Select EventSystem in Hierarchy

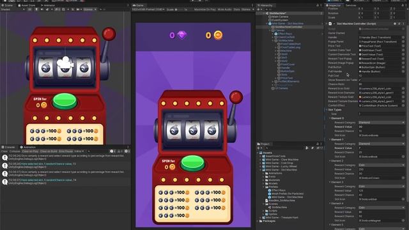(280, 20)
